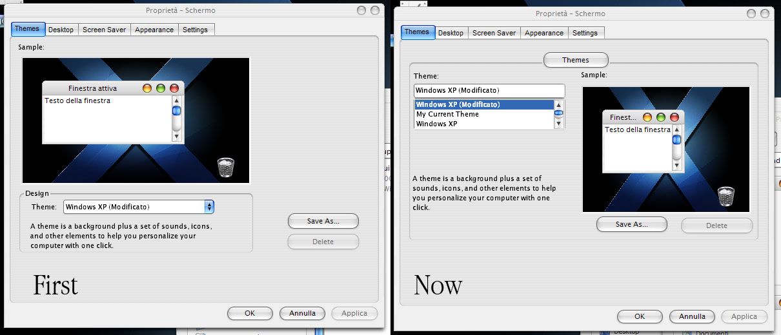Switch to Appearance tab in right dialog
Screen dimensions: 781x335
point(544,33)
